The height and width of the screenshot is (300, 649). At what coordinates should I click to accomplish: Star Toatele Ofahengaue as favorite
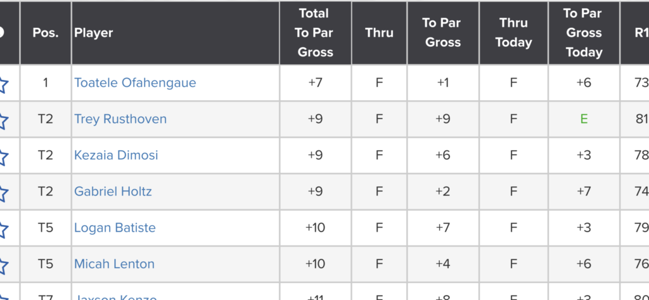tap(3, 84)
